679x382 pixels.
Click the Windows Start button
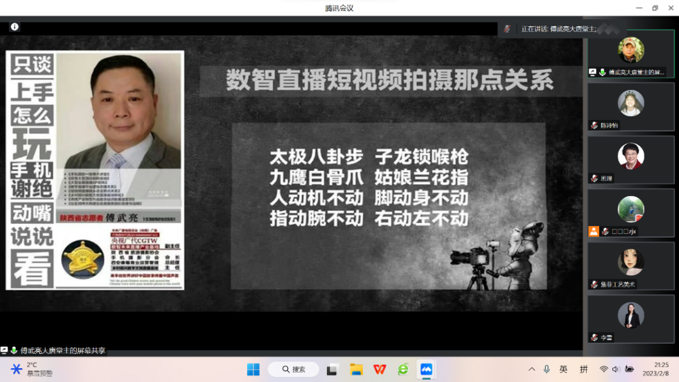click(253, 369)
